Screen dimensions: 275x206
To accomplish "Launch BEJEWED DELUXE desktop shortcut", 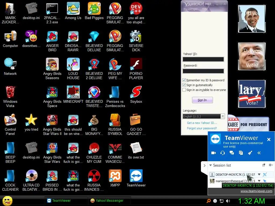I will (94, 41).
